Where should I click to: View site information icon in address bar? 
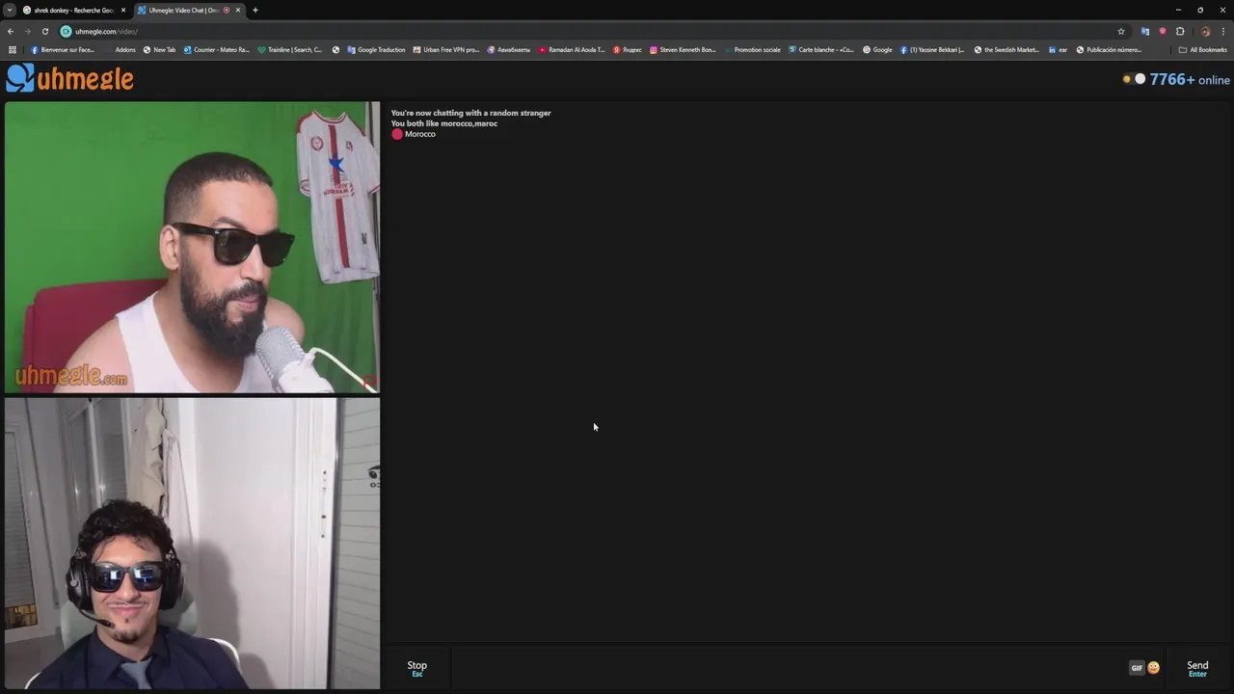tap(67, 31)
